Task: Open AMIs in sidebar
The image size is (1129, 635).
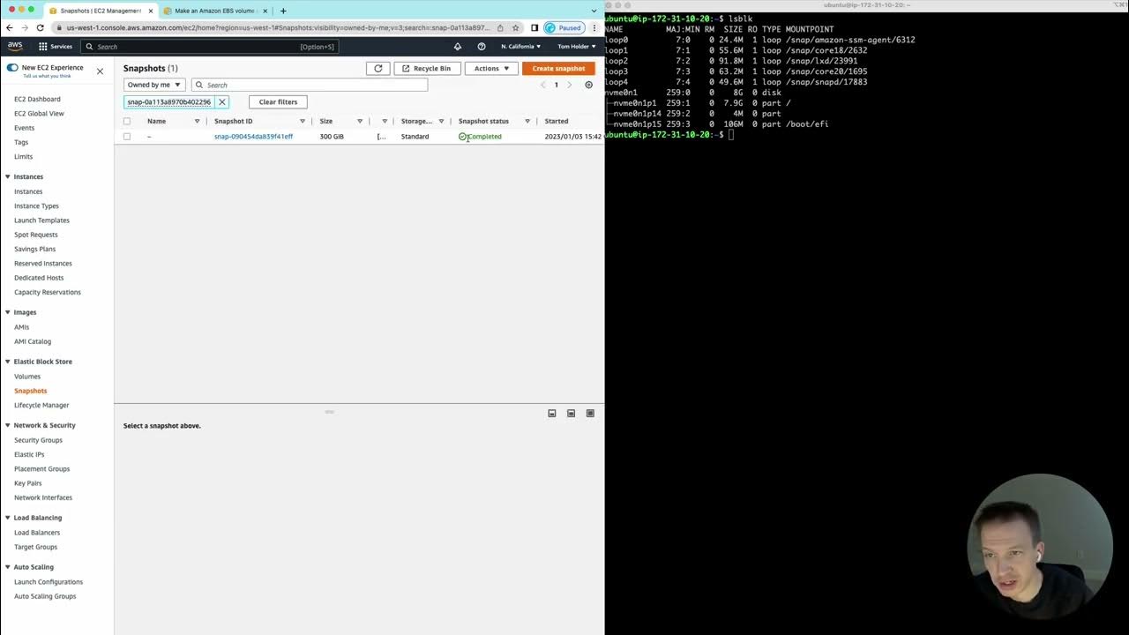Action: click(21, 327)
